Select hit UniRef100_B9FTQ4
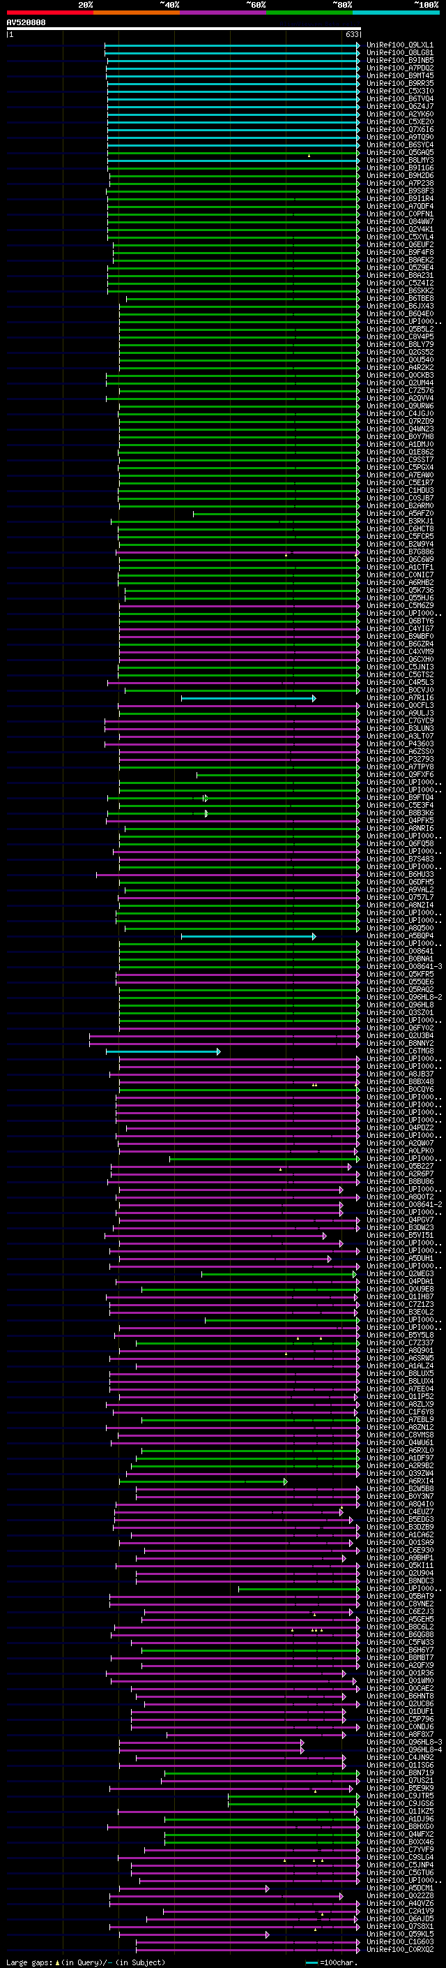This screenshot has height=1968, width=446. [x=400, y=797]
